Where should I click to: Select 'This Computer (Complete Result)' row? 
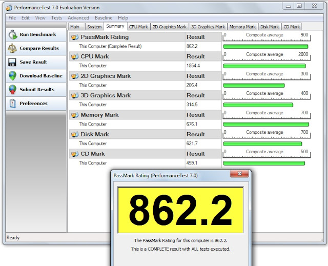pos(145,47)
